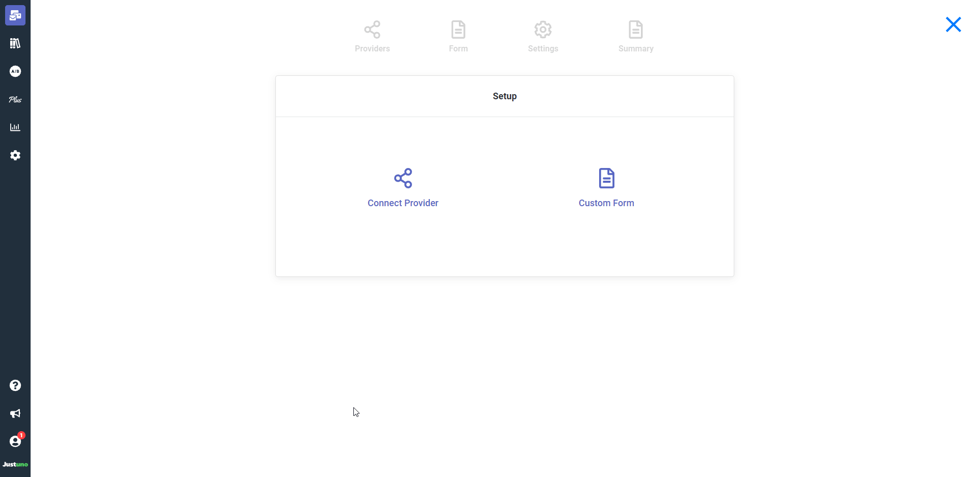Open the analytics bar chart icon
The image size is (979, 477).
click(15, 127)
